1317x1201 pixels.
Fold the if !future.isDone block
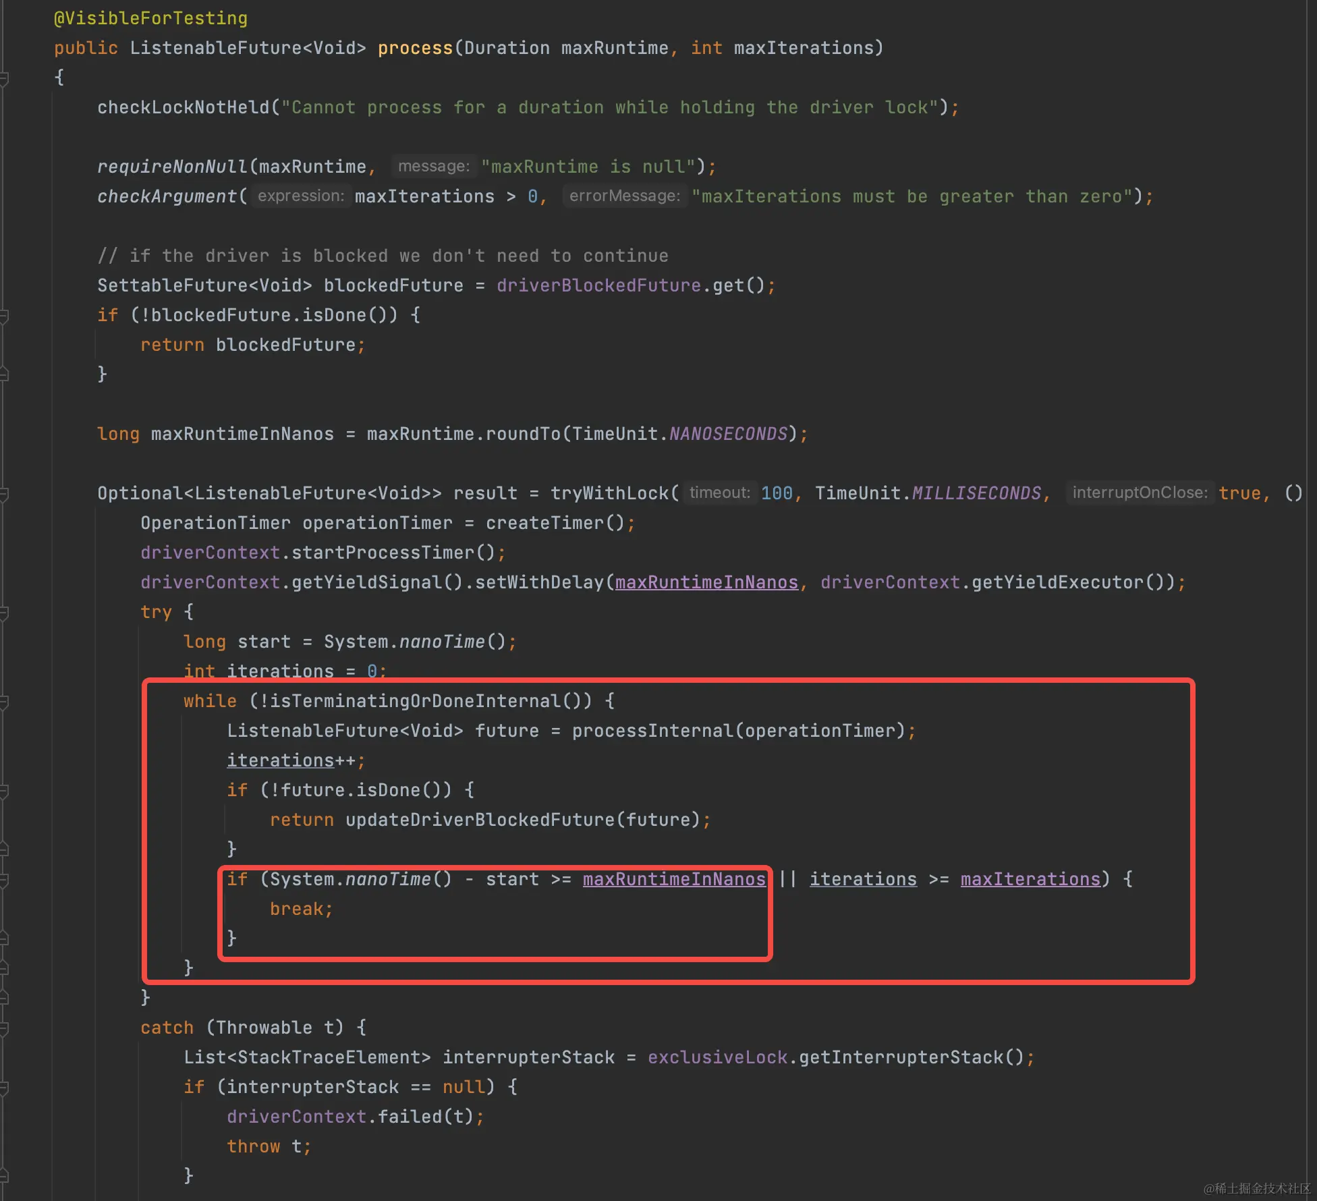pos(3,791)
